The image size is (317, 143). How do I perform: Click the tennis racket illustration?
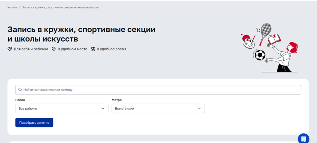(265, 32)
